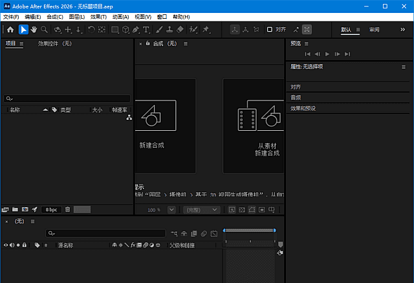The height and width of the screenshot is (283, 414).
Task: Open the 文件(F) menu
Action: click(11, 17)
